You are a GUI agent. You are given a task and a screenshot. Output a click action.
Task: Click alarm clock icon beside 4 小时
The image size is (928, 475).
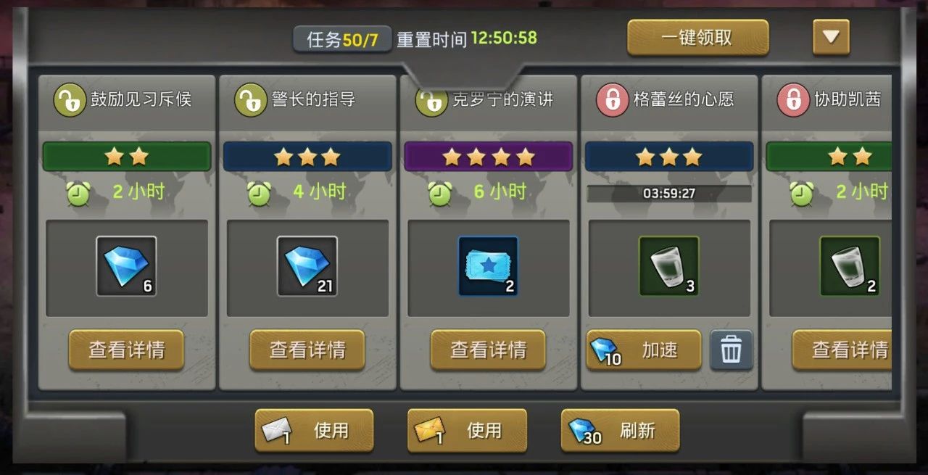259,192
